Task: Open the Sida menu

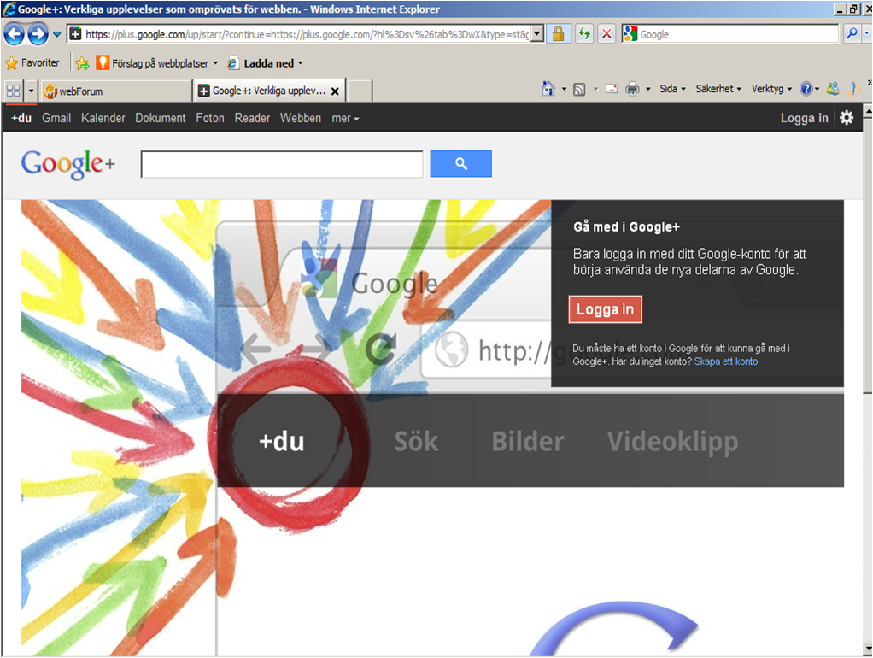Action: click(x=672, y=89)
